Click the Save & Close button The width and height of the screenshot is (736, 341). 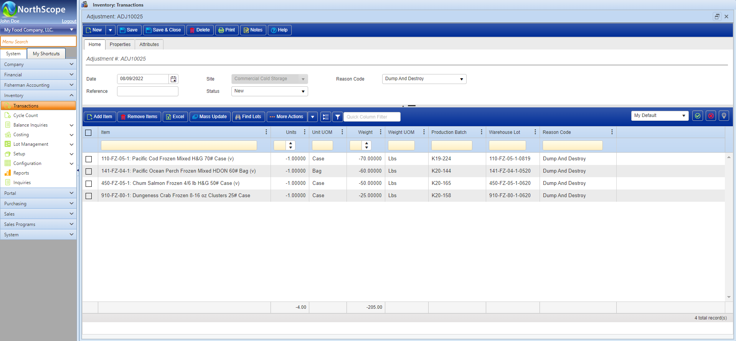click(x=164, y=30)
